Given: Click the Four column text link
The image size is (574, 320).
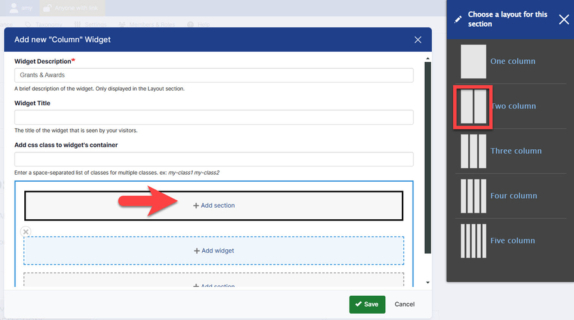Looking at the screenshot, I should (513, 196).
